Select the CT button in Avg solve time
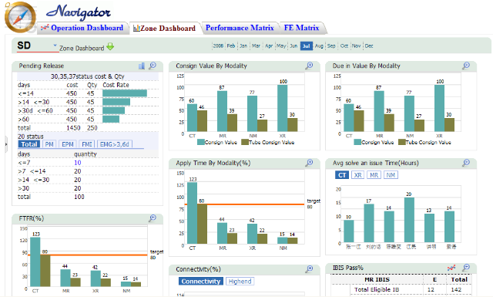The width and height of the screenshot is (493, 297). coord(342,175)
